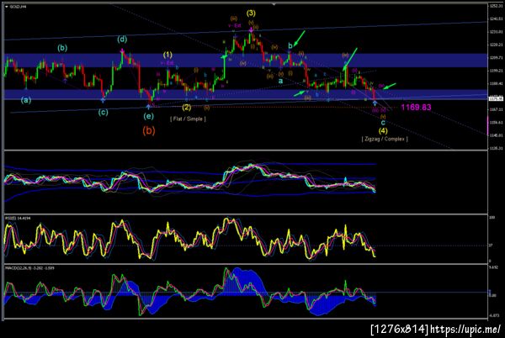Select the cyan (d) wave label
The height and width of the screenshot is (338, 505).
coord(122,40)
